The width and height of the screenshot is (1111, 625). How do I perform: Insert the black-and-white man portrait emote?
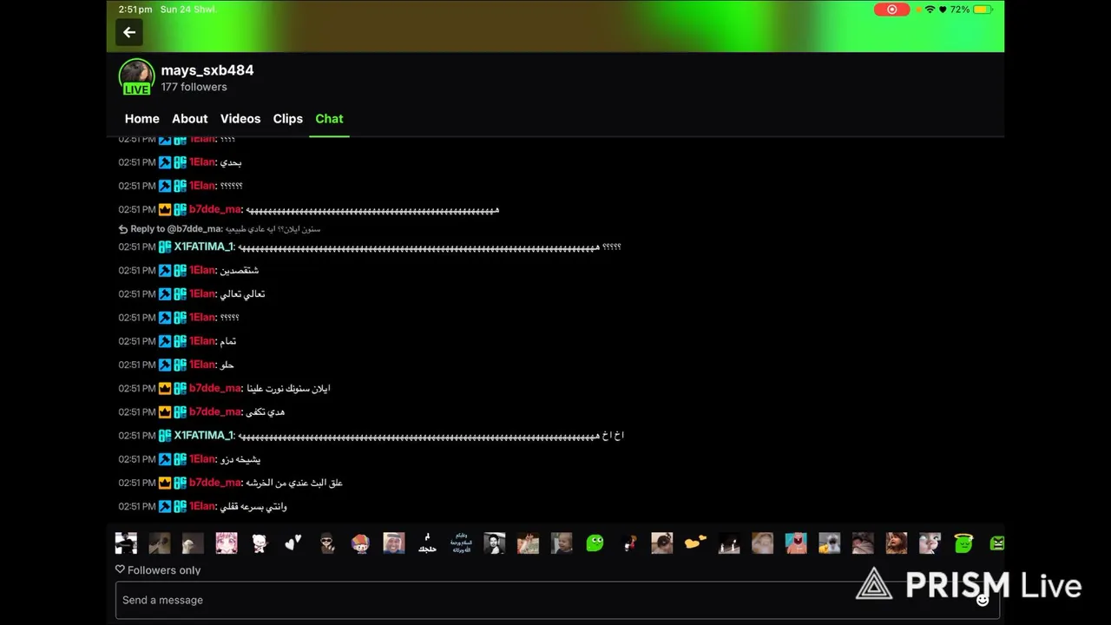(x=495, y=543)
